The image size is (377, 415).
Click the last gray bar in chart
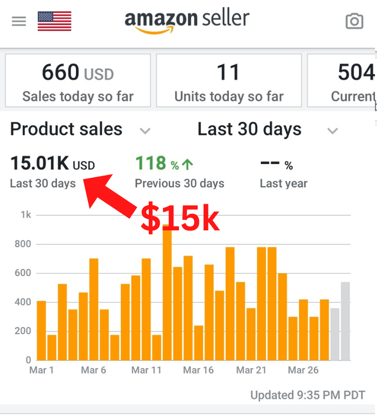pyautogui.click(x=345, y=321)
